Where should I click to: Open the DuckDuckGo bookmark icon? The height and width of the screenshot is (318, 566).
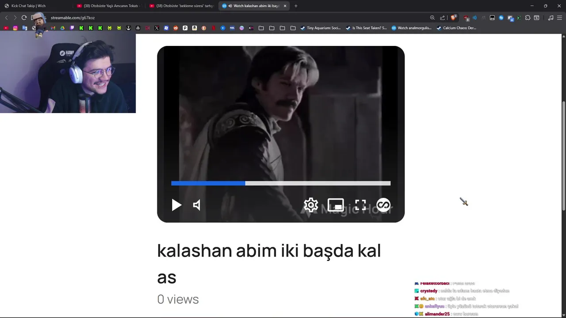coord(204,28)
